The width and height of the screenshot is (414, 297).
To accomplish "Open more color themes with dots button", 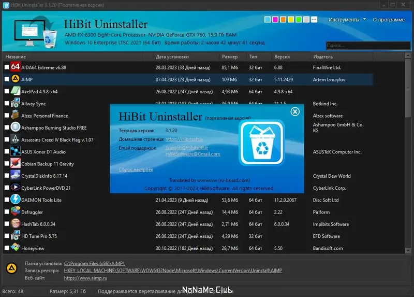I will 314,20.
